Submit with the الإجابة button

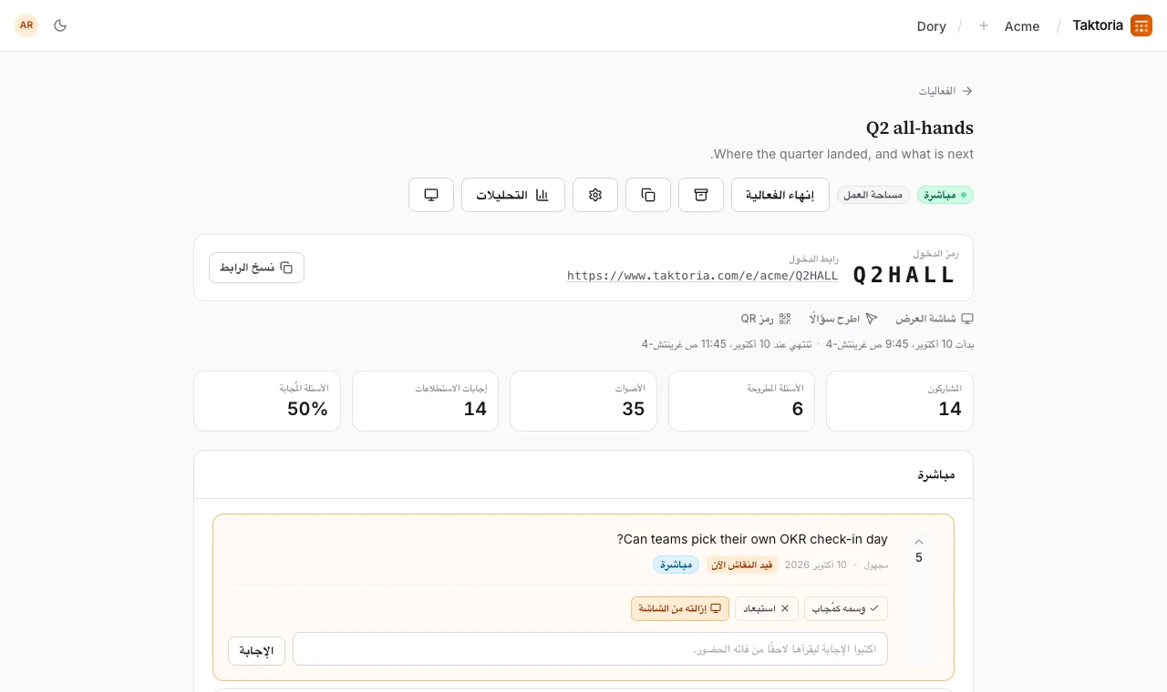coord(256,651)
